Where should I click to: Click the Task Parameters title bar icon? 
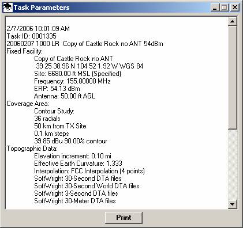coord(8,7)
